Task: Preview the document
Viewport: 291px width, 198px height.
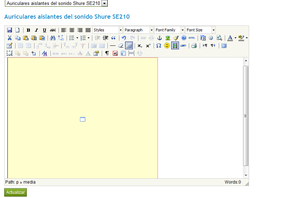Action: click(x=219, y=38)
